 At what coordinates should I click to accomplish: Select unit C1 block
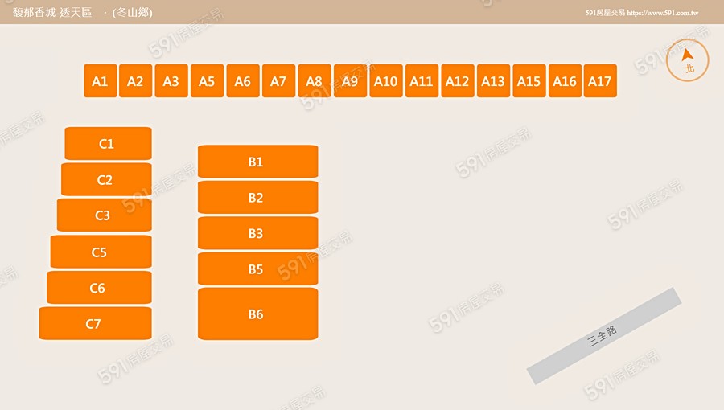pyautogui.click(x=107, y=144)
